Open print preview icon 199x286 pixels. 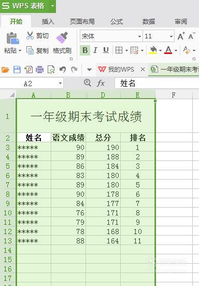51,70
